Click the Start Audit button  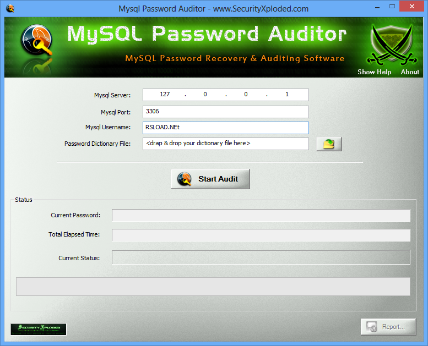pyautogui.click(x=210, y=179)
